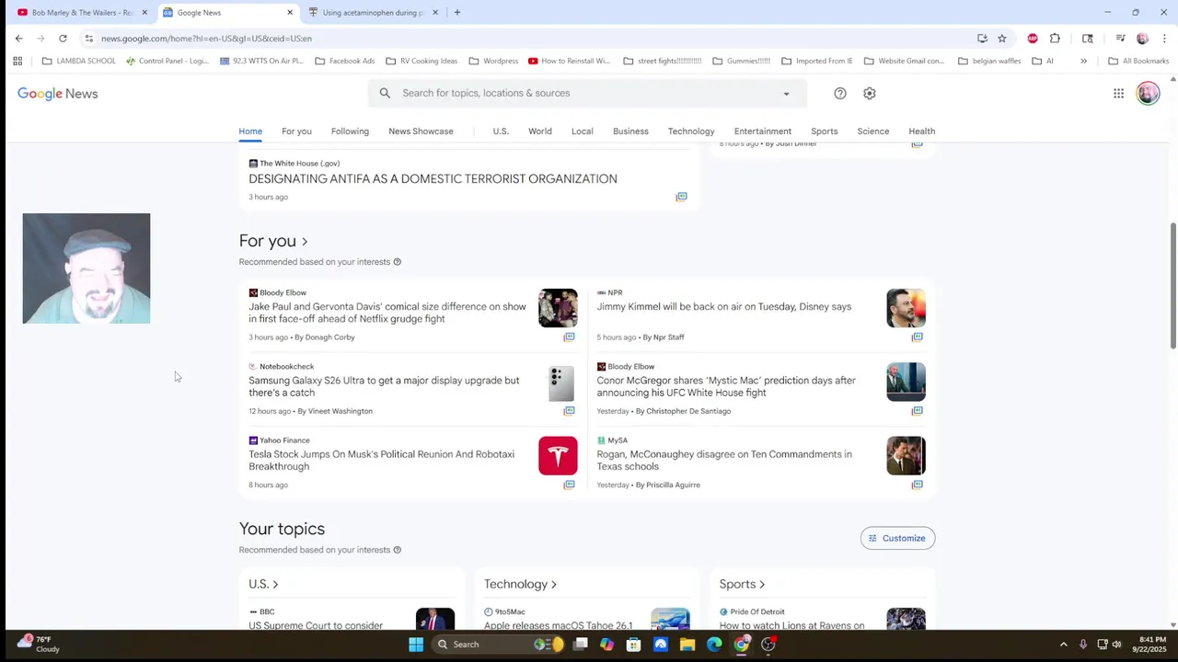
Task: Open Tesla Stock Jumps headline
Action: [x=382, y=461]
